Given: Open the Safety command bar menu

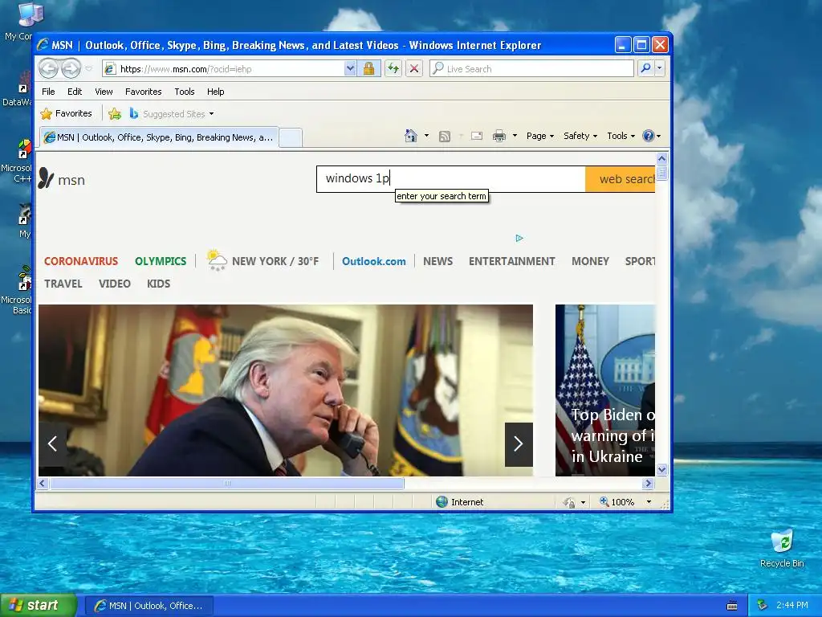Looking at the screenshot, I should [x=580, y=136].
